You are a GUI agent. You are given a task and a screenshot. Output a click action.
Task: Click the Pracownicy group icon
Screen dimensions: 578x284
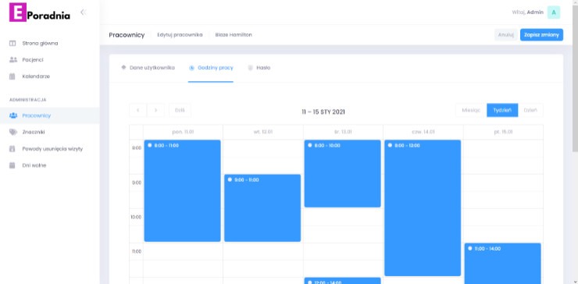click(13, 115)
